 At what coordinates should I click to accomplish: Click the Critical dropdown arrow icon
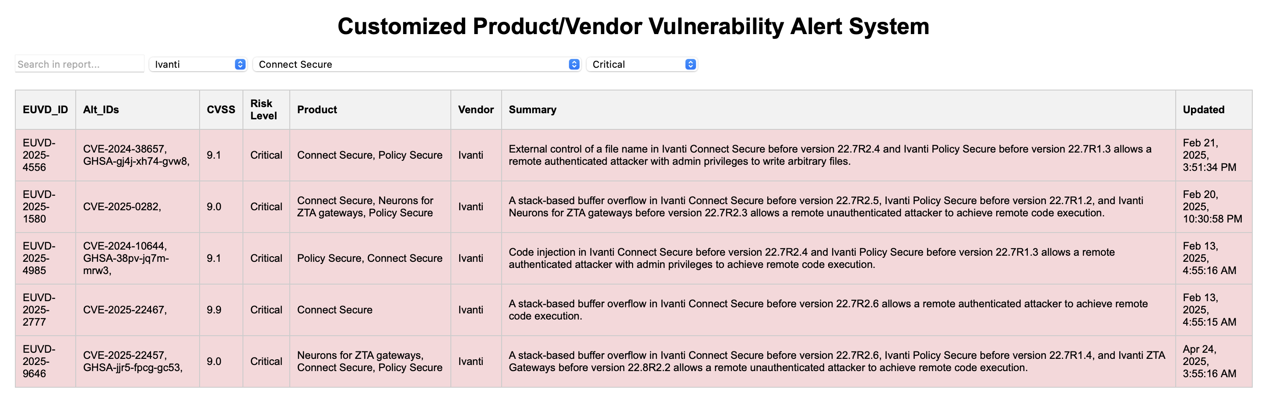690,64
